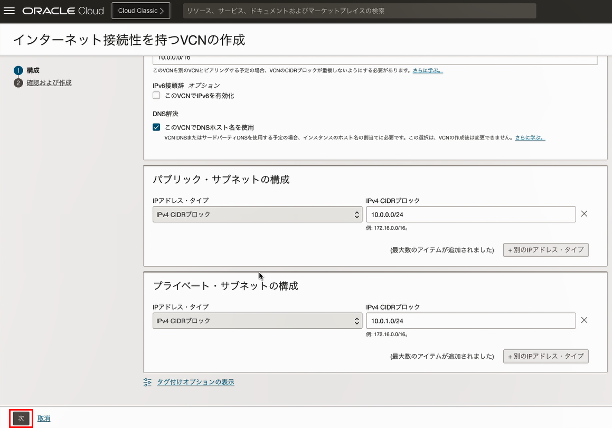This screenshot has width=612, height=428.
Task: Click the ORACLE Cloud logo
Action: pos(62,11)
